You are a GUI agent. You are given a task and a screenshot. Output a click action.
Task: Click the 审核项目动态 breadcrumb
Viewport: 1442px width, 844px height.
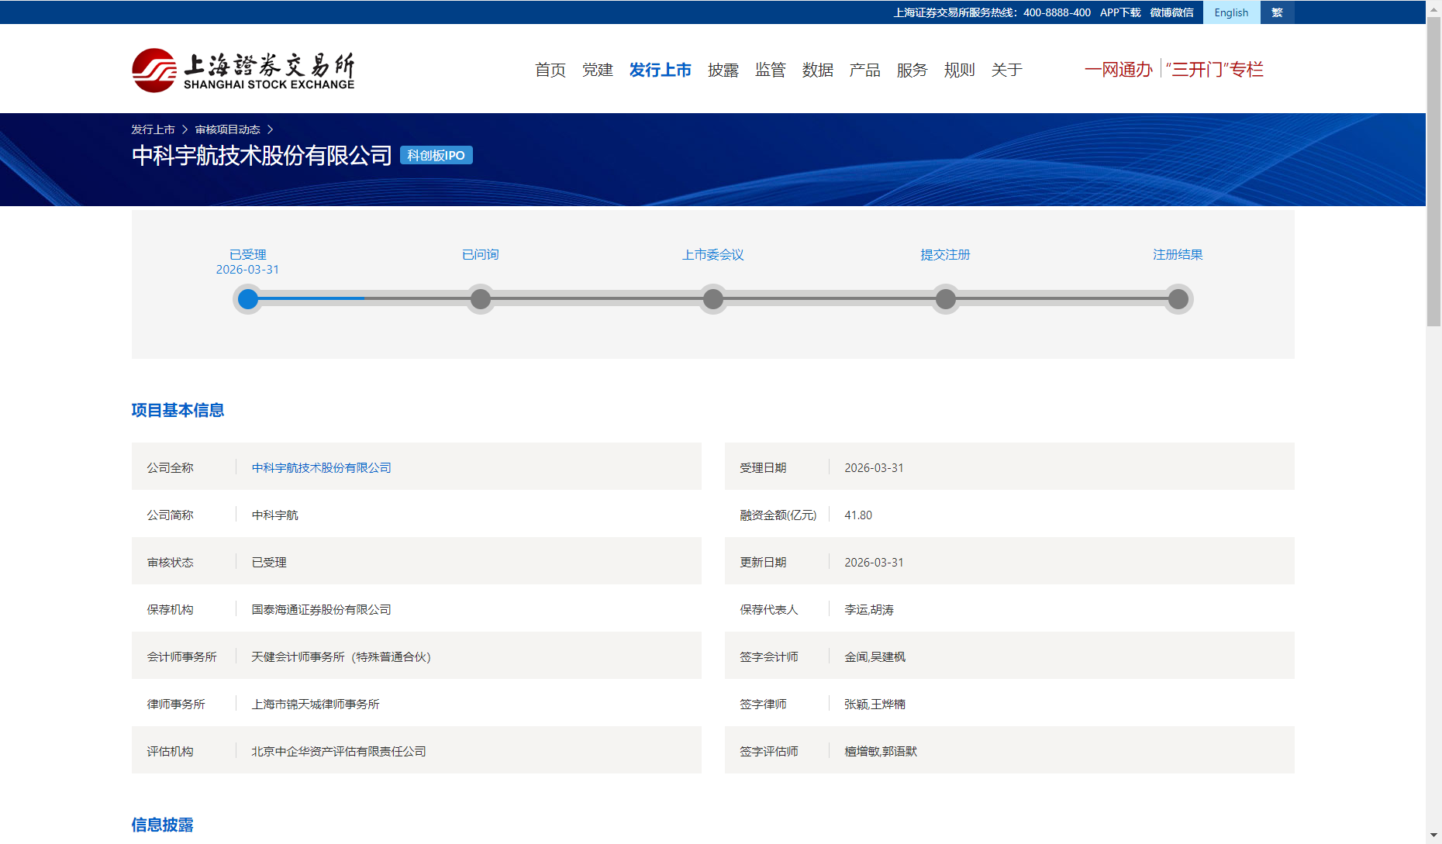point(227,129)
